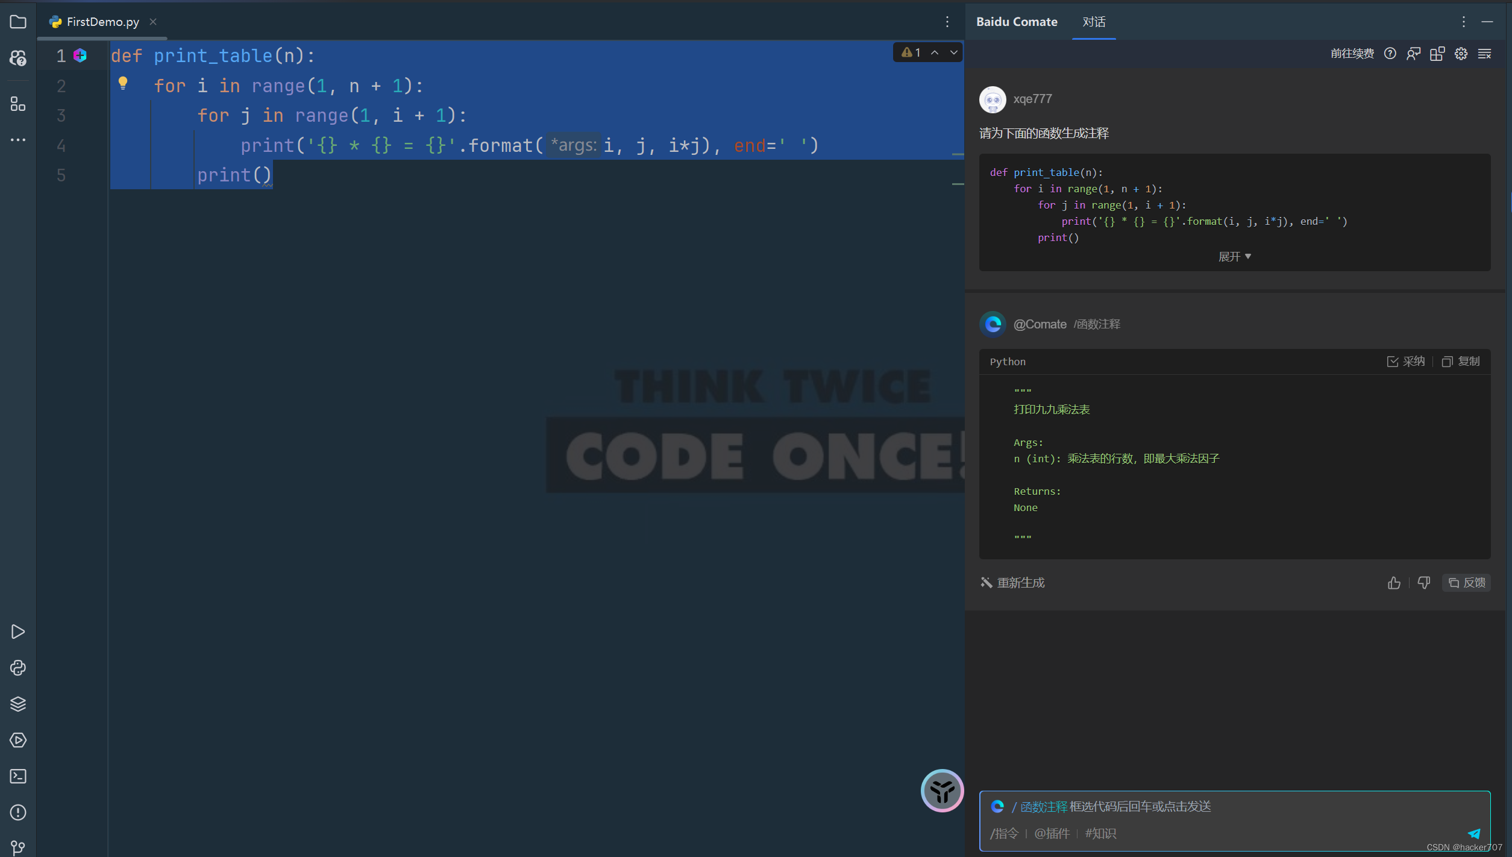Open the Project folder tool window

tap(18, 22)
